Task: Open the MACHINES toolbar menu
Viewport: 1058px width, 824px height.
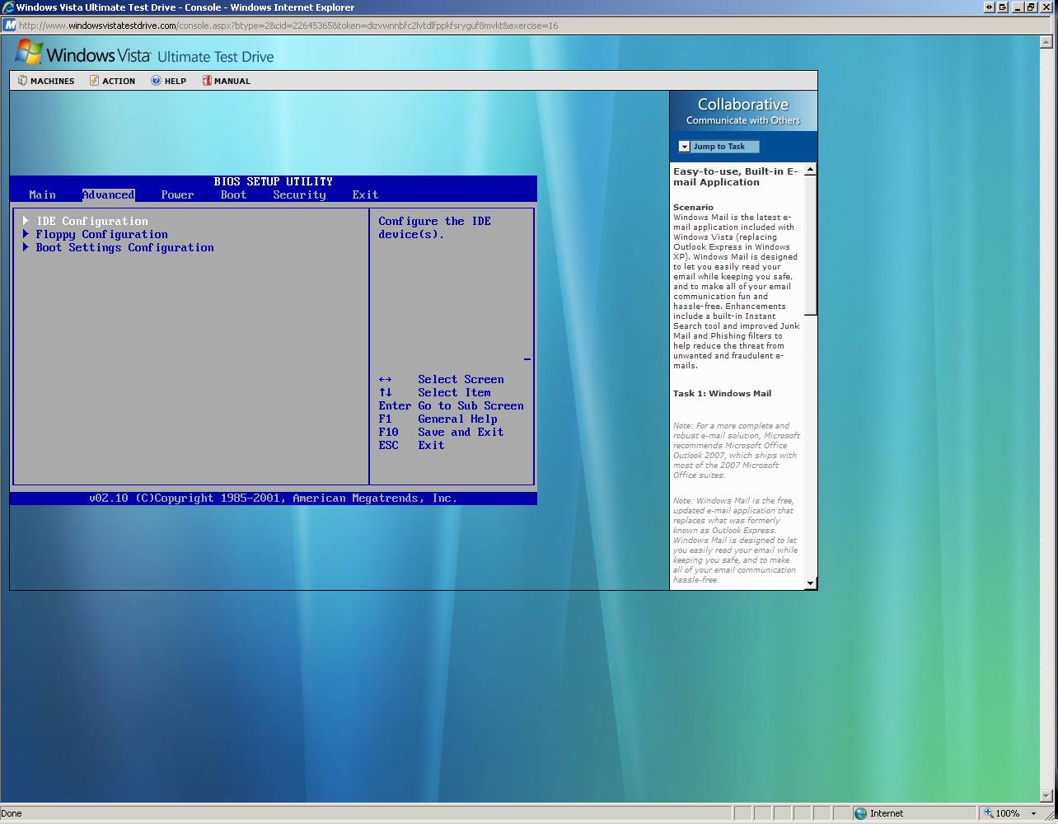Action: click(46, 81)
